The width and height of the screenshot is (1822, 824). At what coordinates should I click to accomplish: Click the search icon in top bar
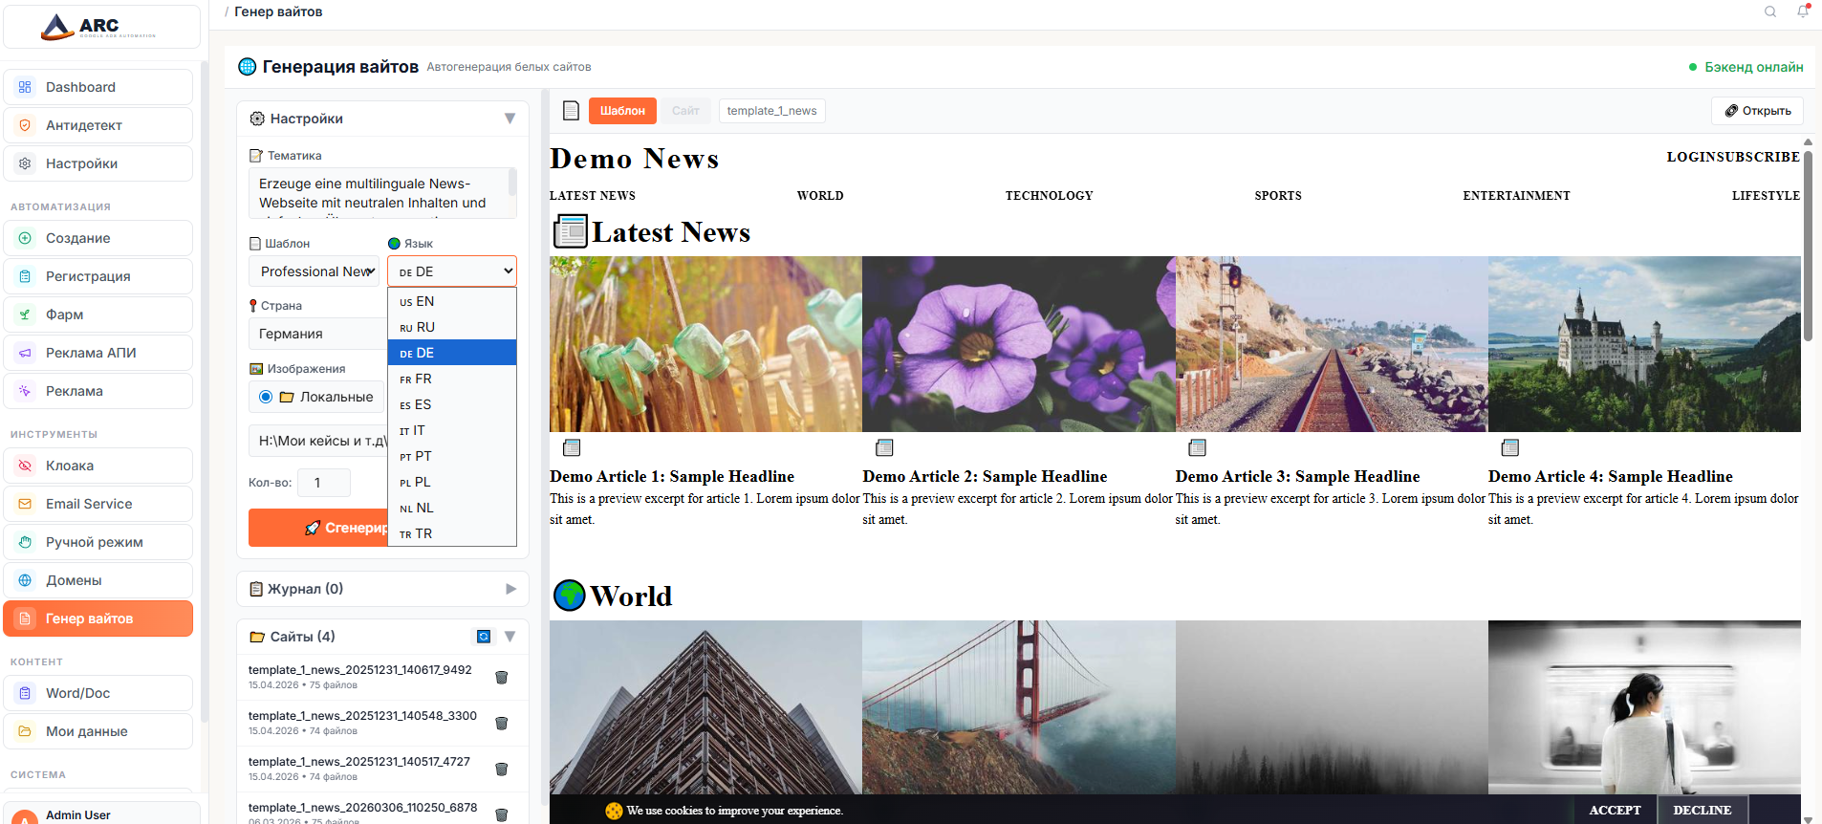1769,11
